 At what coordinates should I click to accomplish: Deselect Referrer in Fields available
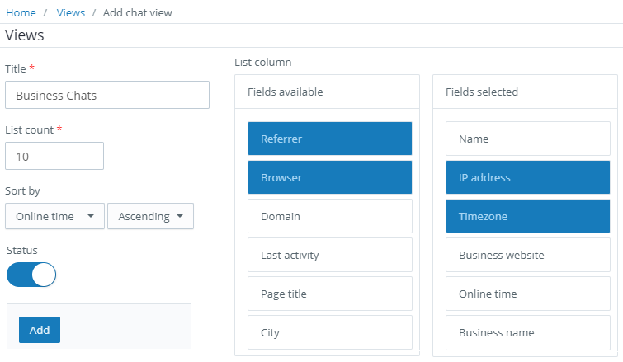click(x=329, y=139)
